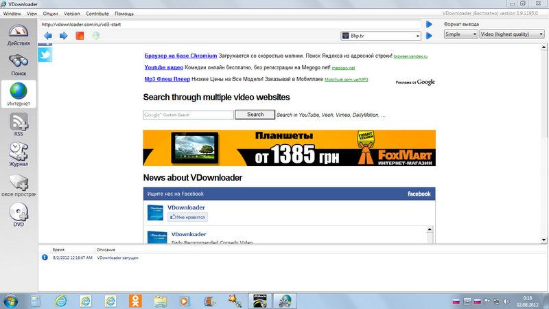The height and width of the screenshot is (309, 549).
Task: Click the Twitter bird icon
Action: [x=45, y=55]
